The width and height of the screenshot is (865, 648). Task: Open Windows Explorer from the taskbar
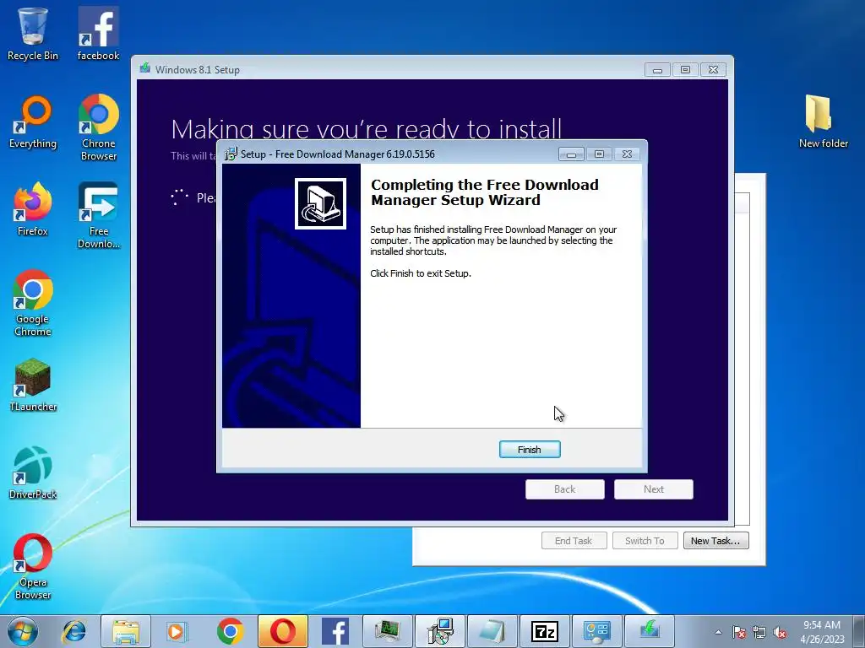(x=126, y=631)
